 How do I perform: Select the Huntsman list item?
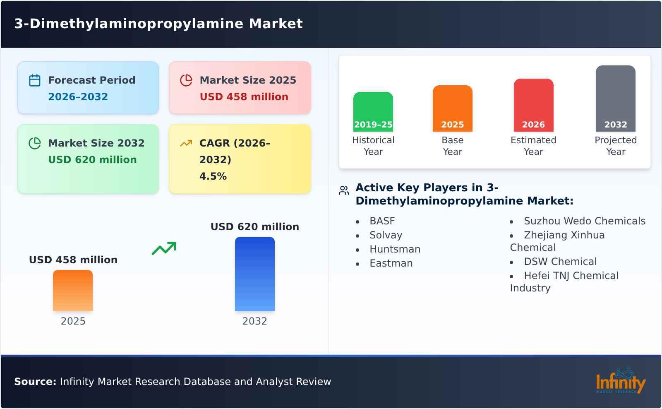pos(395,249)
